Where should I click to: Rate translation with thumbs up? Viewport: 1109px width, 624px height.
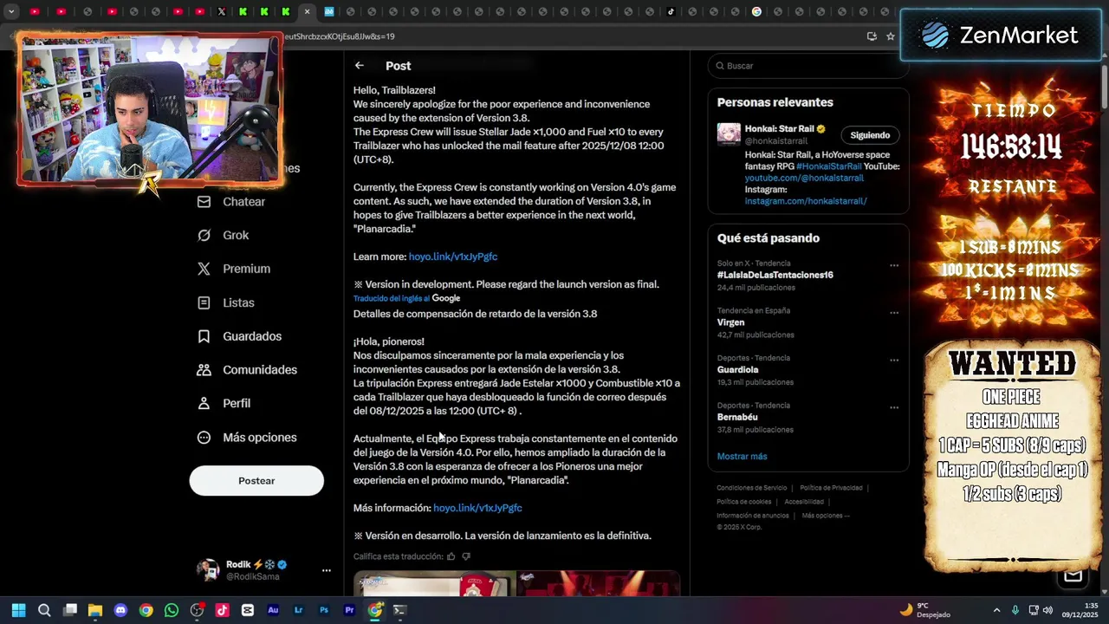tap(451, 556)
